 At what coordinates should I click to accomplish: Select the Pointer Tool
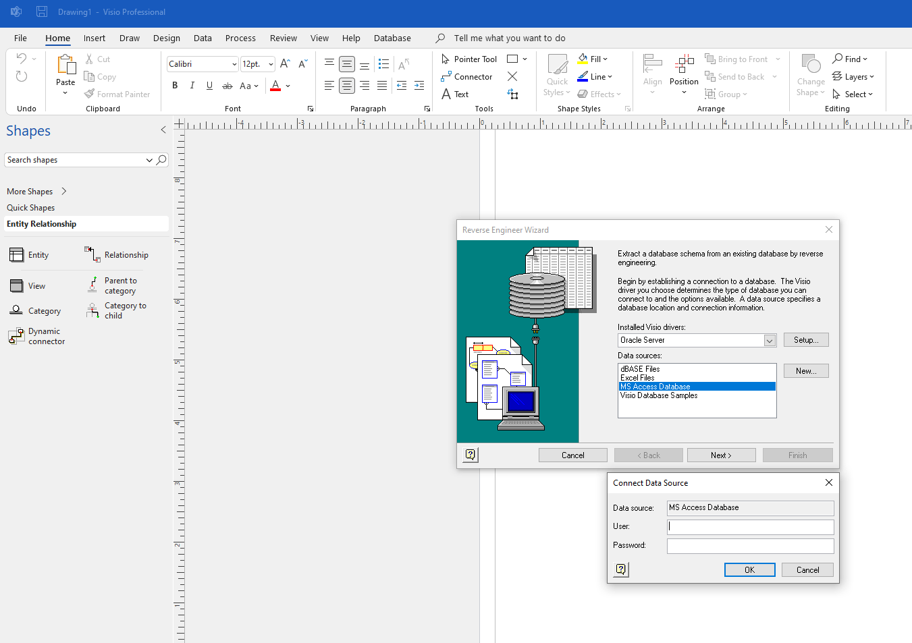469,59
